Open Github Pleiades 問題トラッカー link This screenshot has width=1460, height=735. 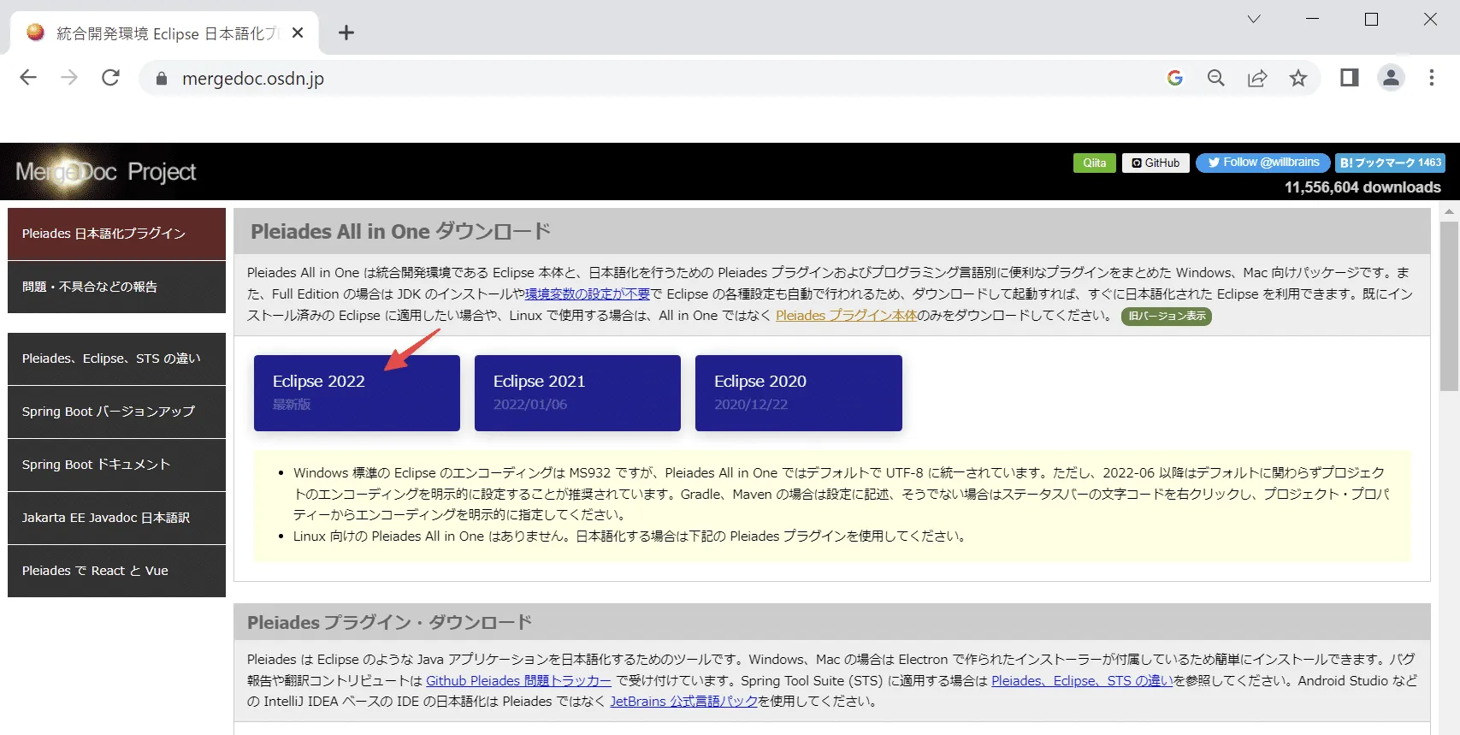point(518,681)
